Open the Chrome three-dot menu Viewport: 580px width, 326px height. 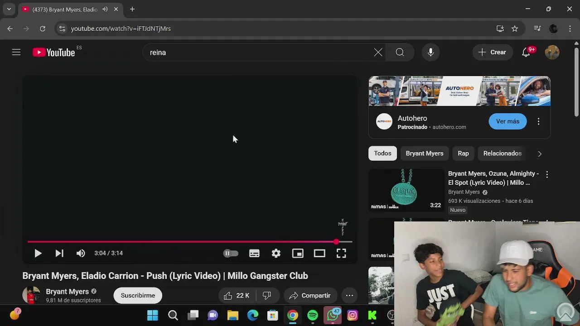click(x=570, y=29)
